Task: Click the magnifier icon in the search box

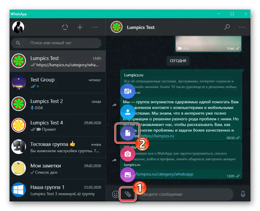Action: 18,43
